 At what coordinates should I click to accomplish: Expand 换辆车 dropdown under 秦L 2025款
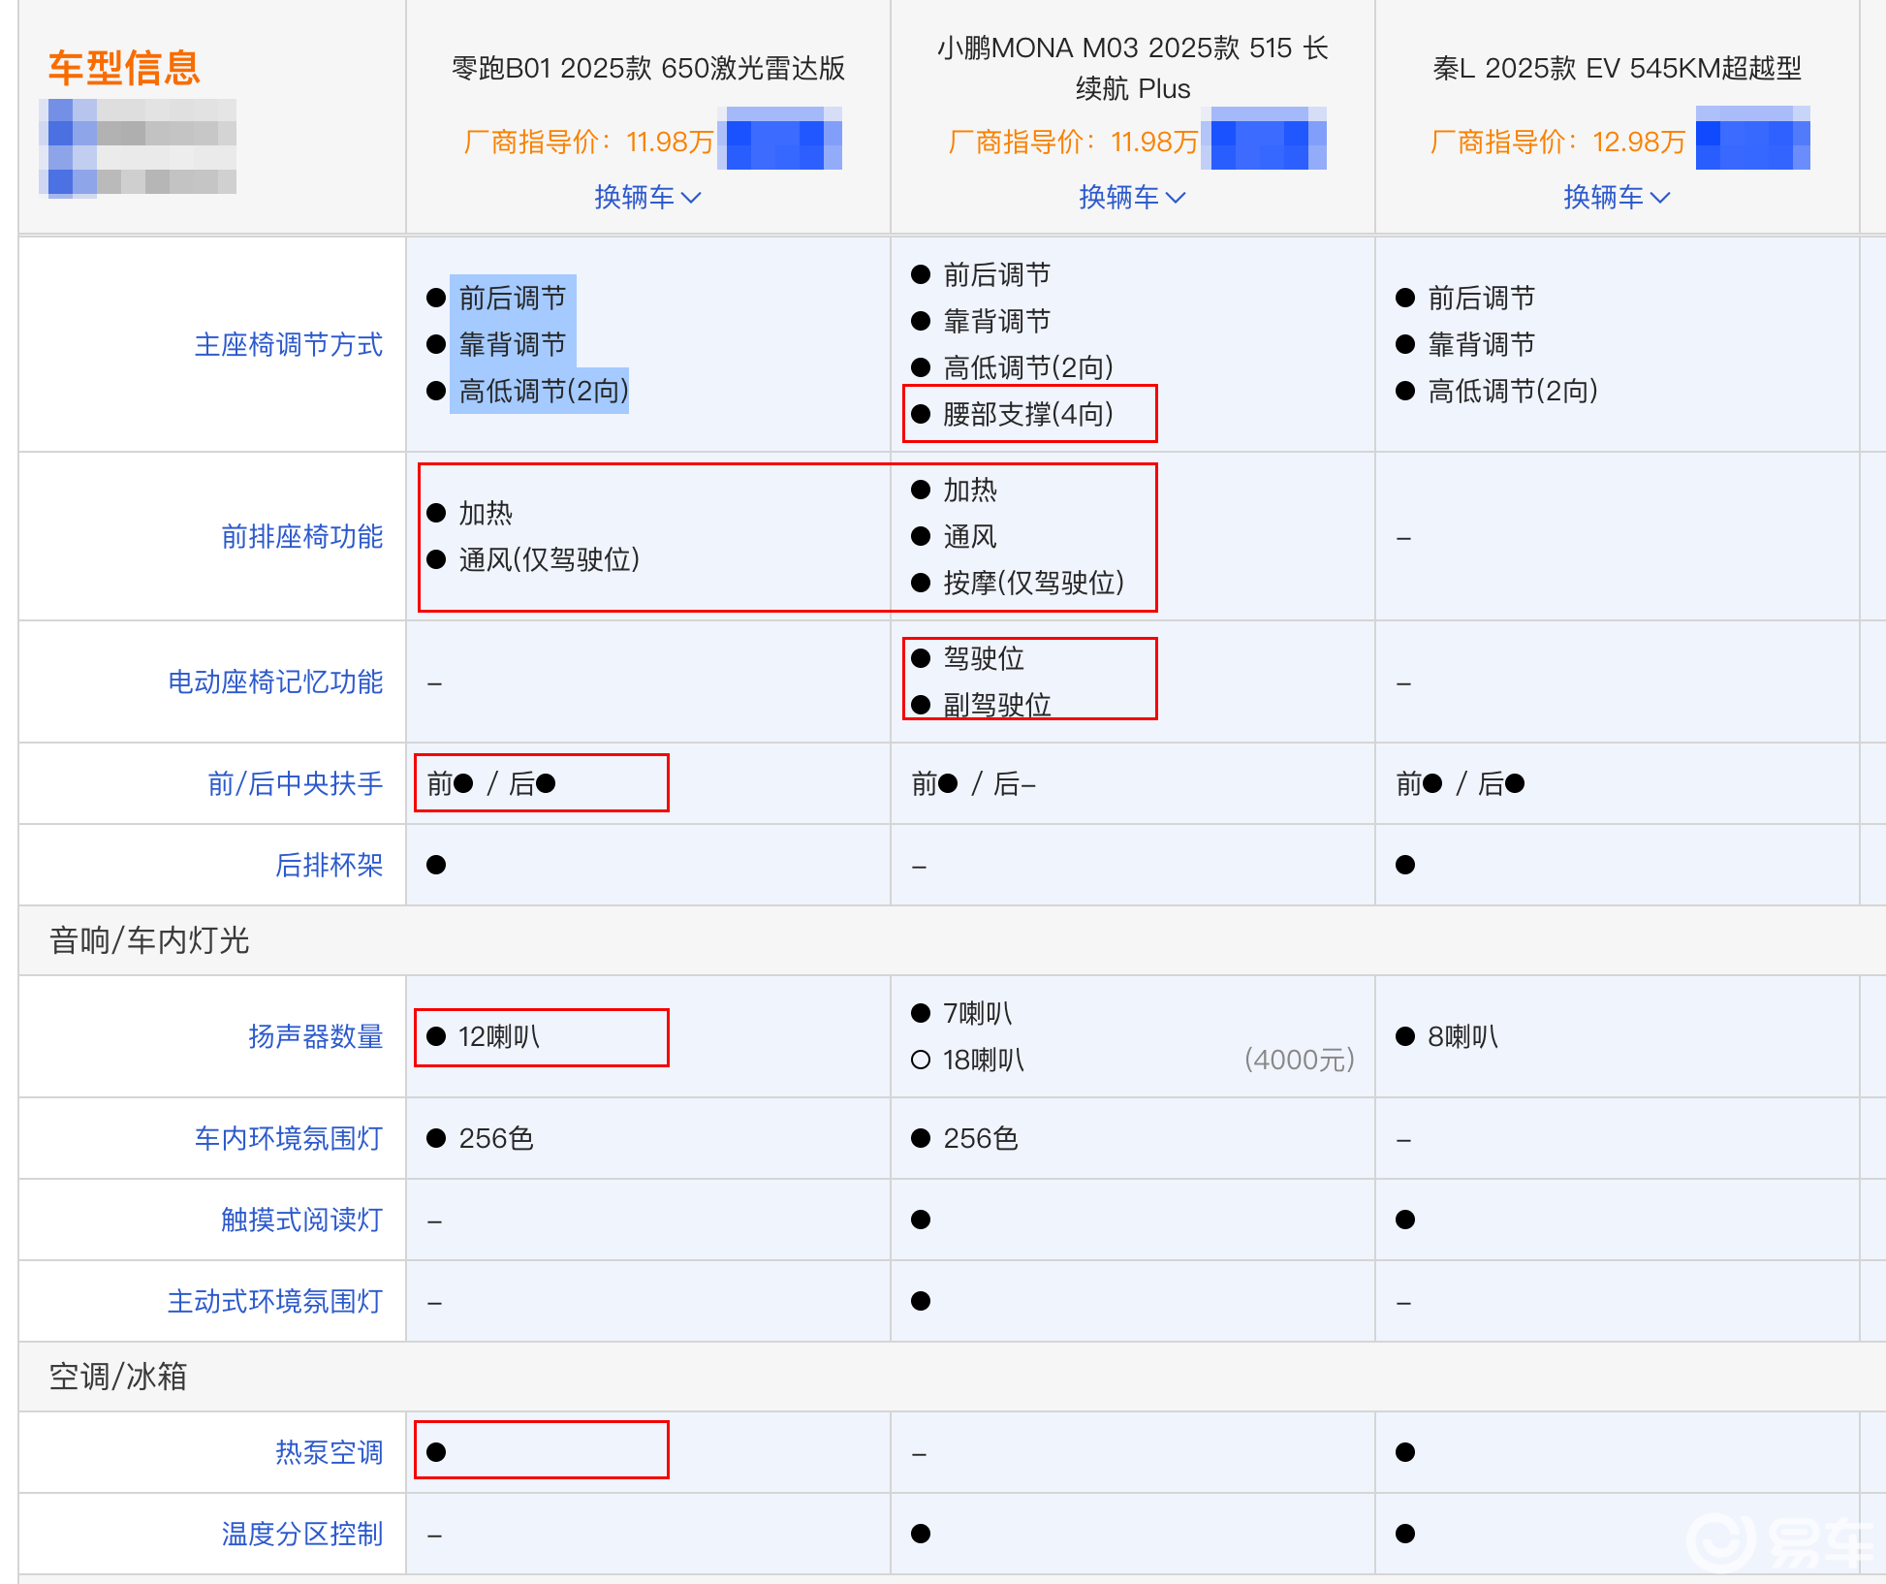coord(1616,197)
